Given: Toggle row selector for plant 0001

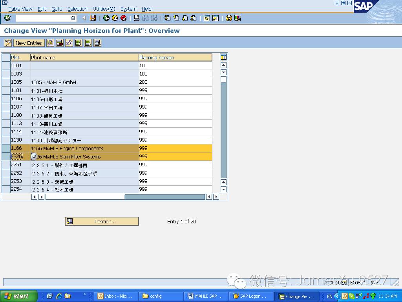Looking at the screenshot, I should [6, 66].
